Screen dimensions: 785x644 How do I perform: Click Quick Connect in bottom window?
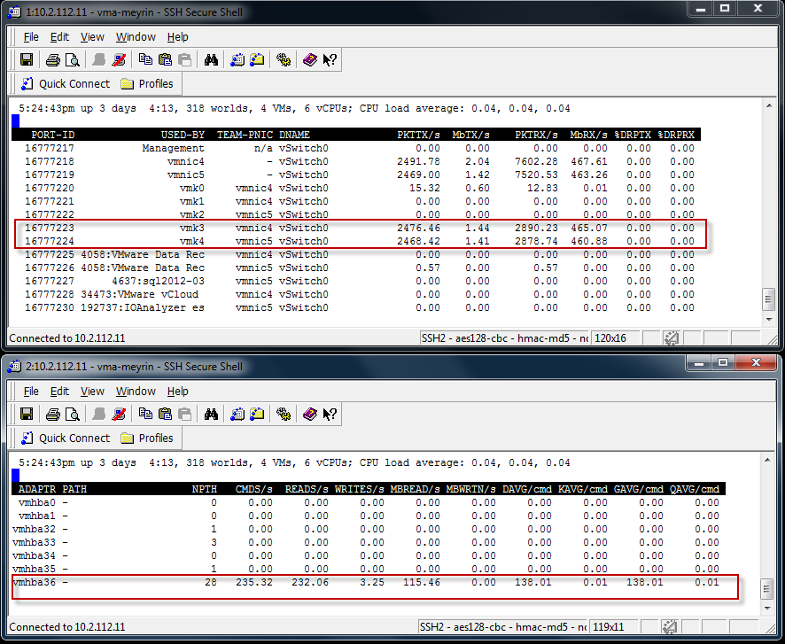click(65, 438)
